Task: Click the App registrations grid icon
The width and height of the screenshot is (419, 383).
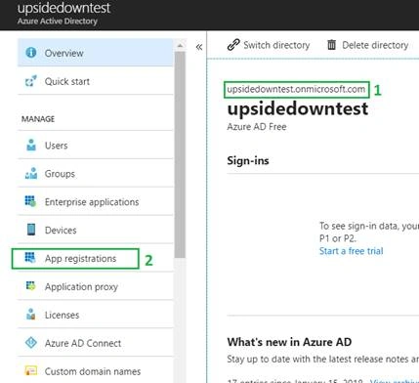Action: [30, 258]
